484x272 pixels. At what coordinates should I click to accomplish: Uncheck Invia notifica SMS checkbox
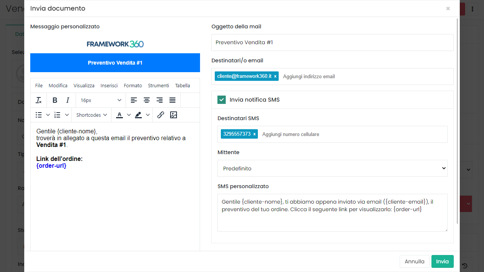point(222,100)
